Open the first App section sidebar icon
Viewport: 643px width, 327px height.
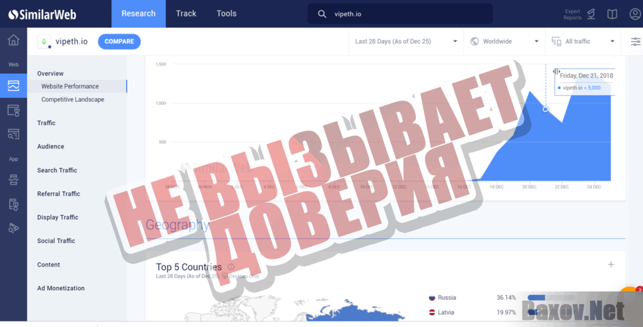coord(13,180)
